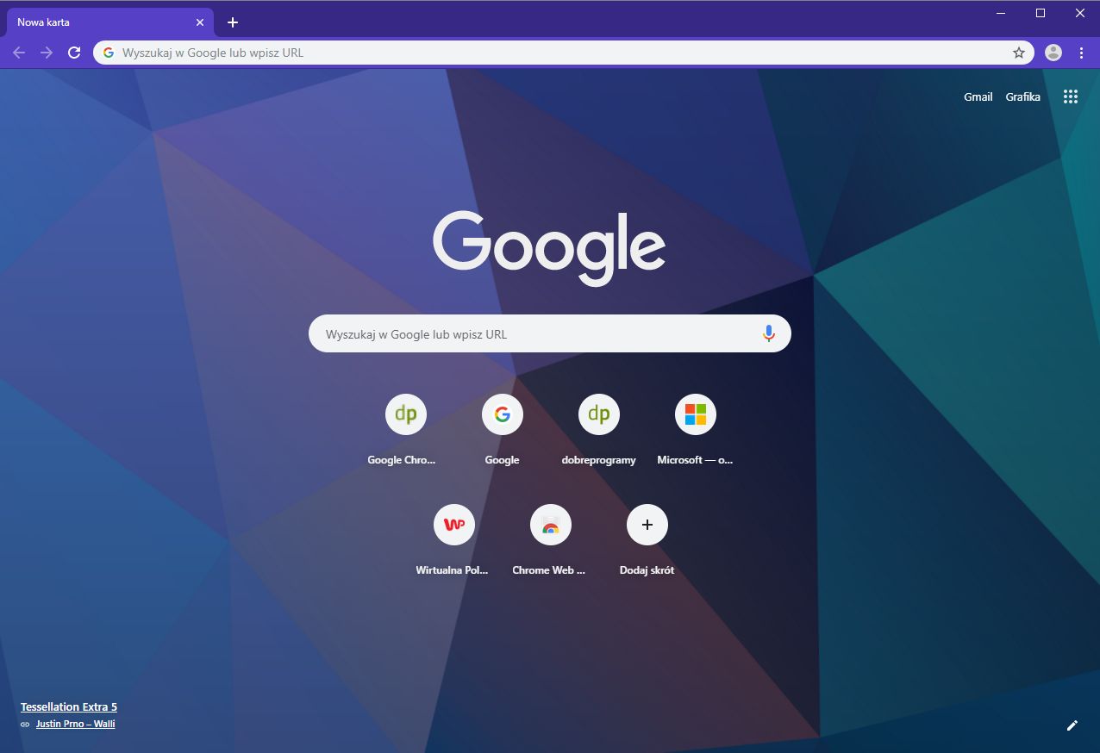Close the Nowa karta tab
Viewport: 1100px width, 753px height.
[200, 22]
